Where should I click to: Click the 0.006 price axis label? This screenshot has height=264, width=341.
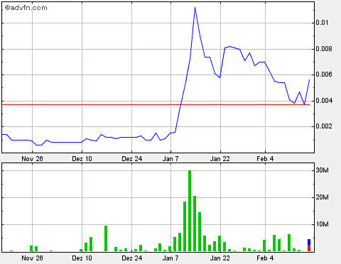324,75
